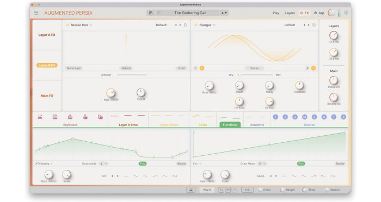The width and height of the screenshot is (381, 202).
Task: Open the Layer B Envs tab
Action: pos(169,125)
